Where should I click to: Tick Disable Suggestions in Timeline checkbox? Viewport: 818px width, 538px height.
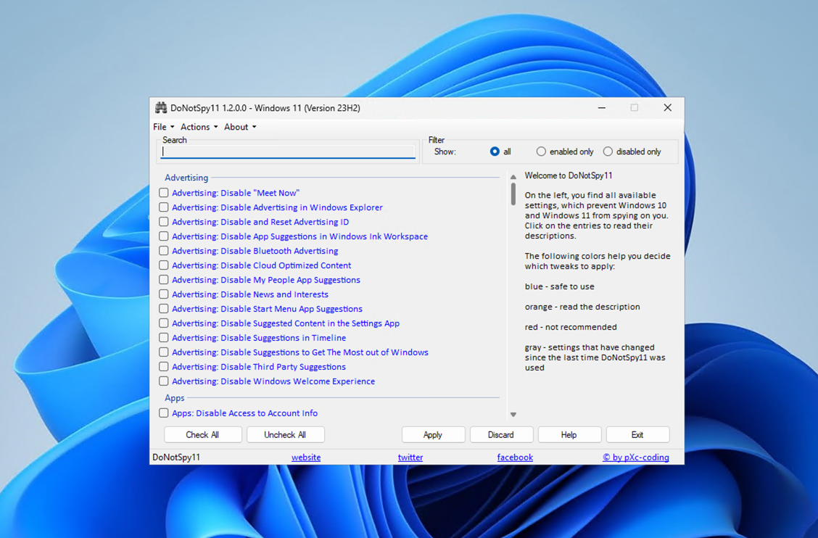(164, 338)
